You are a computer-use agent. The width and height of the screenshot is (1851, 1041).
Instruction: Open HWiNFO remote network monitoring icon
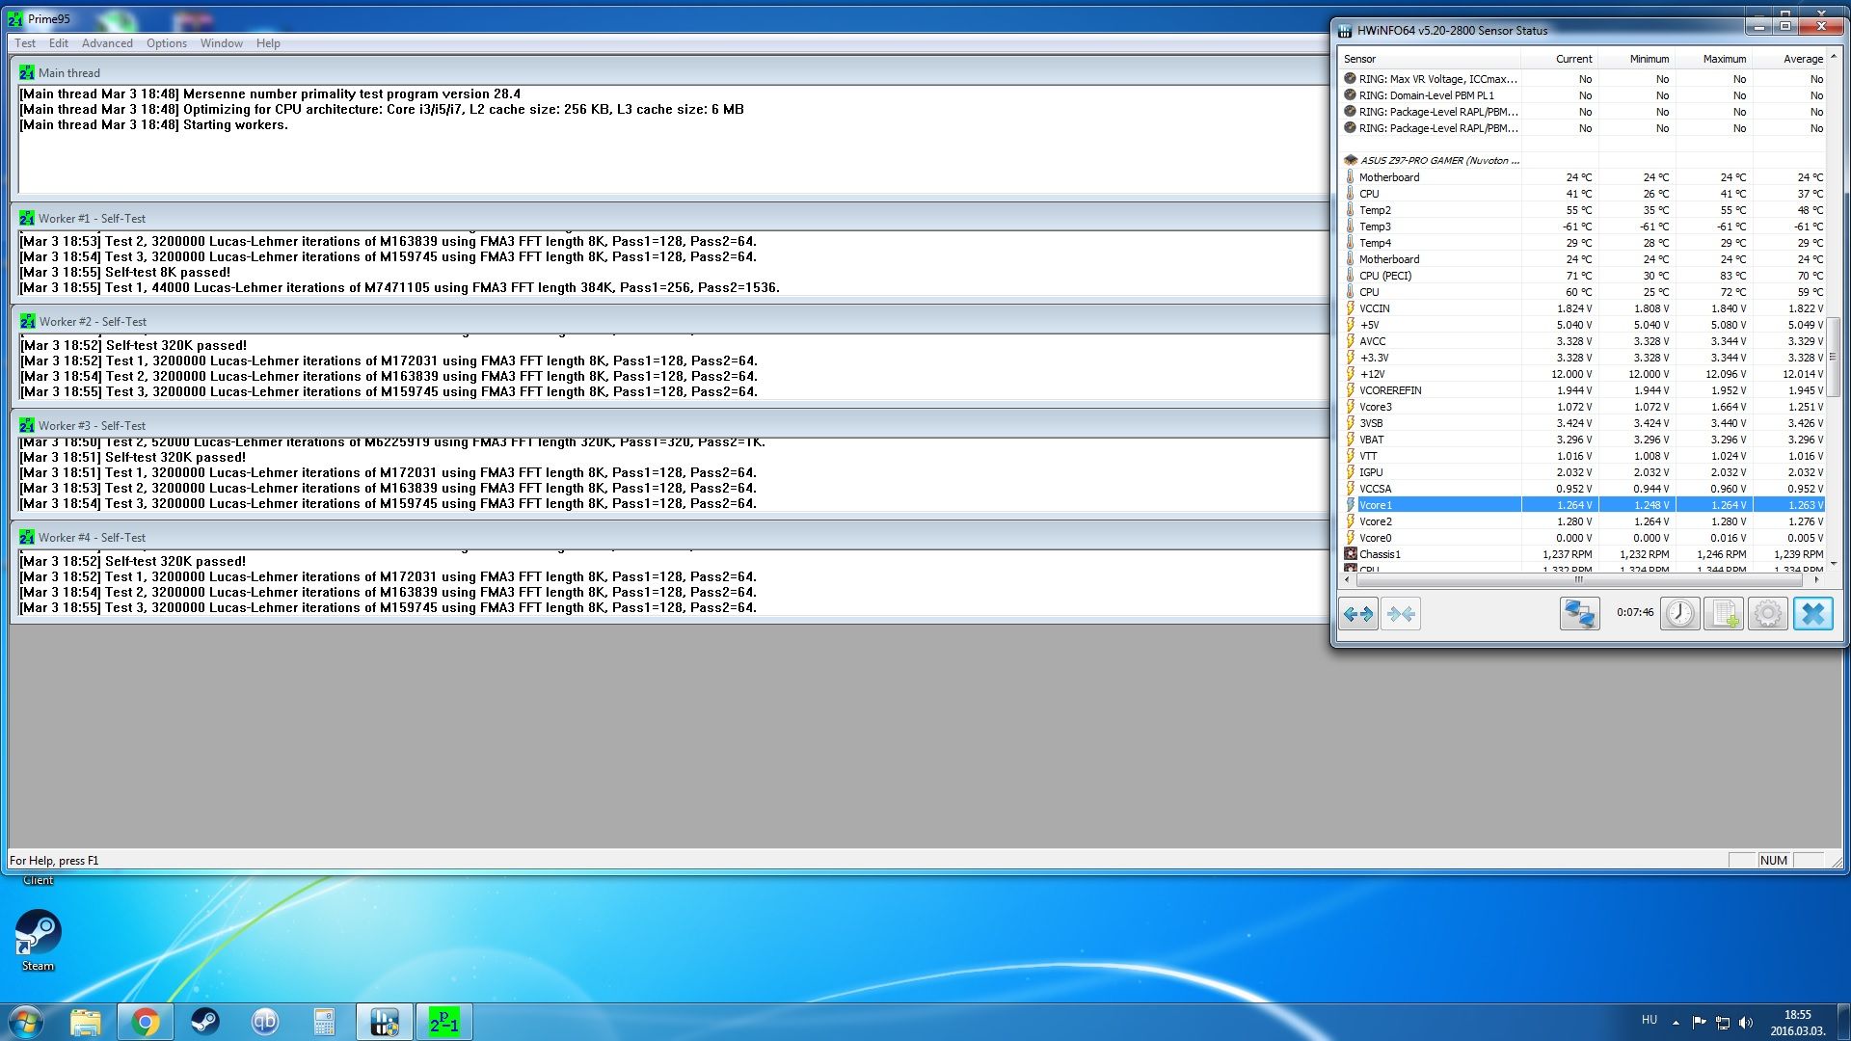coord(1579,614)
